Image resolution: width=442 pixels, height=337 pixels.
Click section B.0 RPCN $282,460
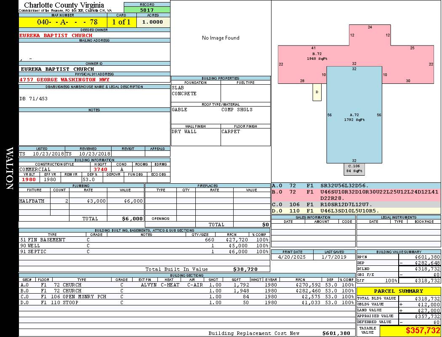click(308, 291)
